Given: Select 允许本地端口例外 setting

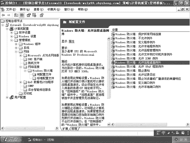Looking at the screenshot, I should (x=138, y=87).
